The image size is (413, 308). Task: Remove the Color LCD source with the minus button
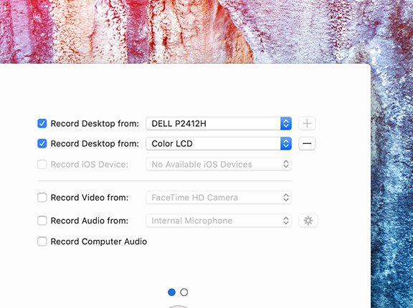tap(307, 143)
